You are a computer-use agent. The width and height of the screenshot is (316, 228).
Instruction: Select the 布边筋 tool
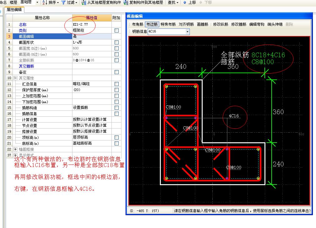pyautogui.click(x=152, y=24)
